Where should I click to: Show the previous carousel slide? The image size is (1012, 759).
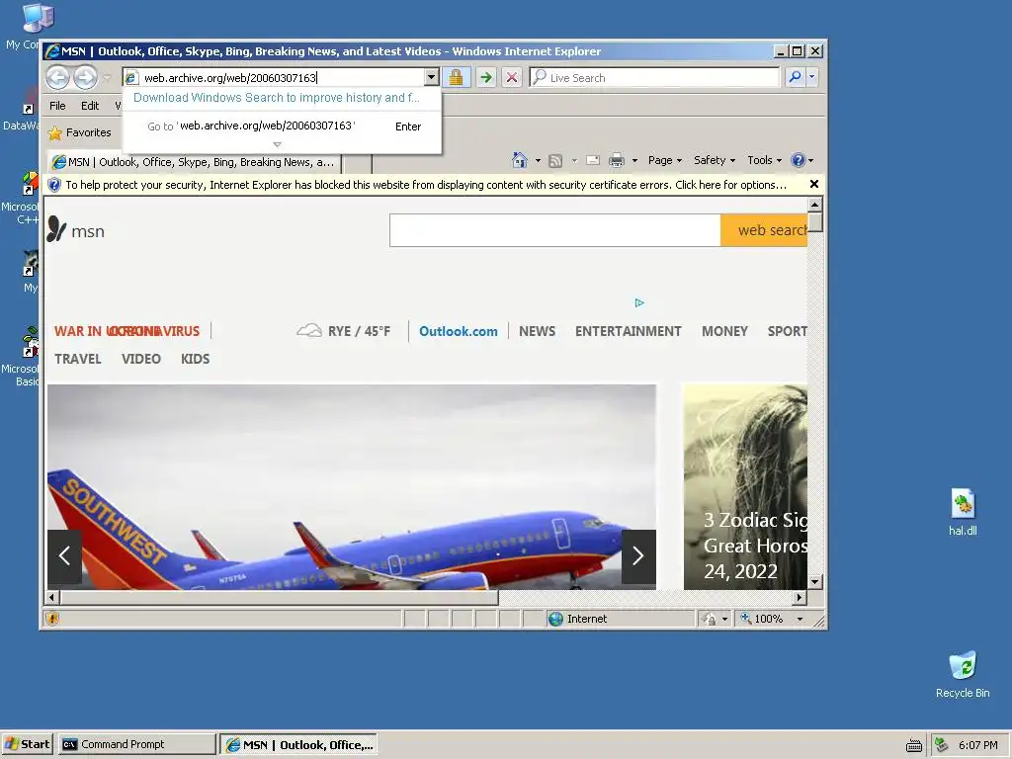click(64, 555)
